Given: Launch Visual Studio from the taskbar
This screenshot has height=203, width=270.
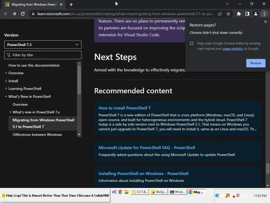Looking at the screenshot, I should pos(114,192).
